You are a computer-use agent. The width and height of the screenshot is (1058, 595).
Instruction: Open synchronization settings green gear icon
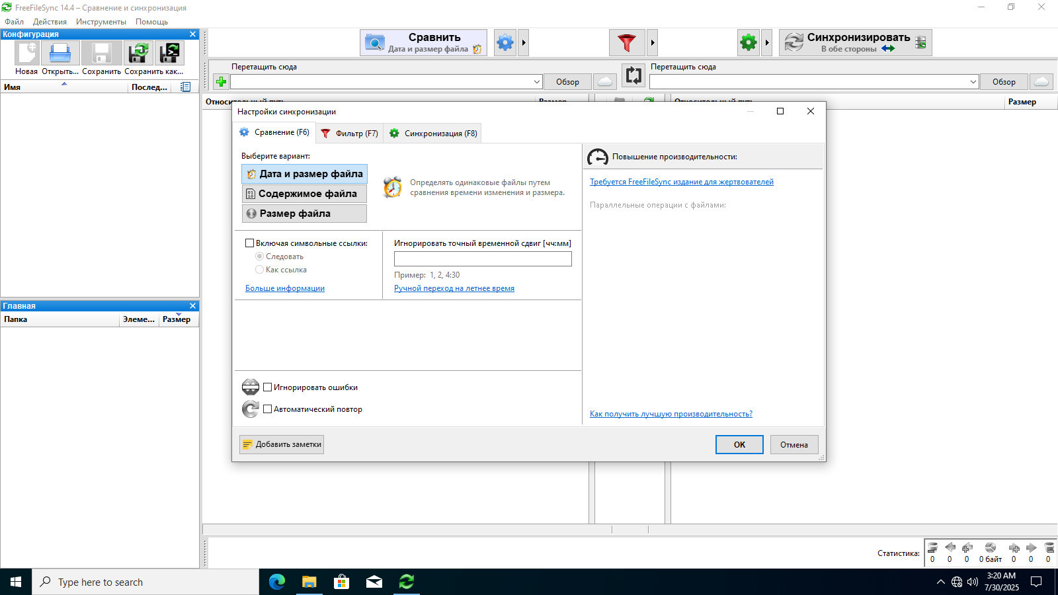tap(749, 43)
